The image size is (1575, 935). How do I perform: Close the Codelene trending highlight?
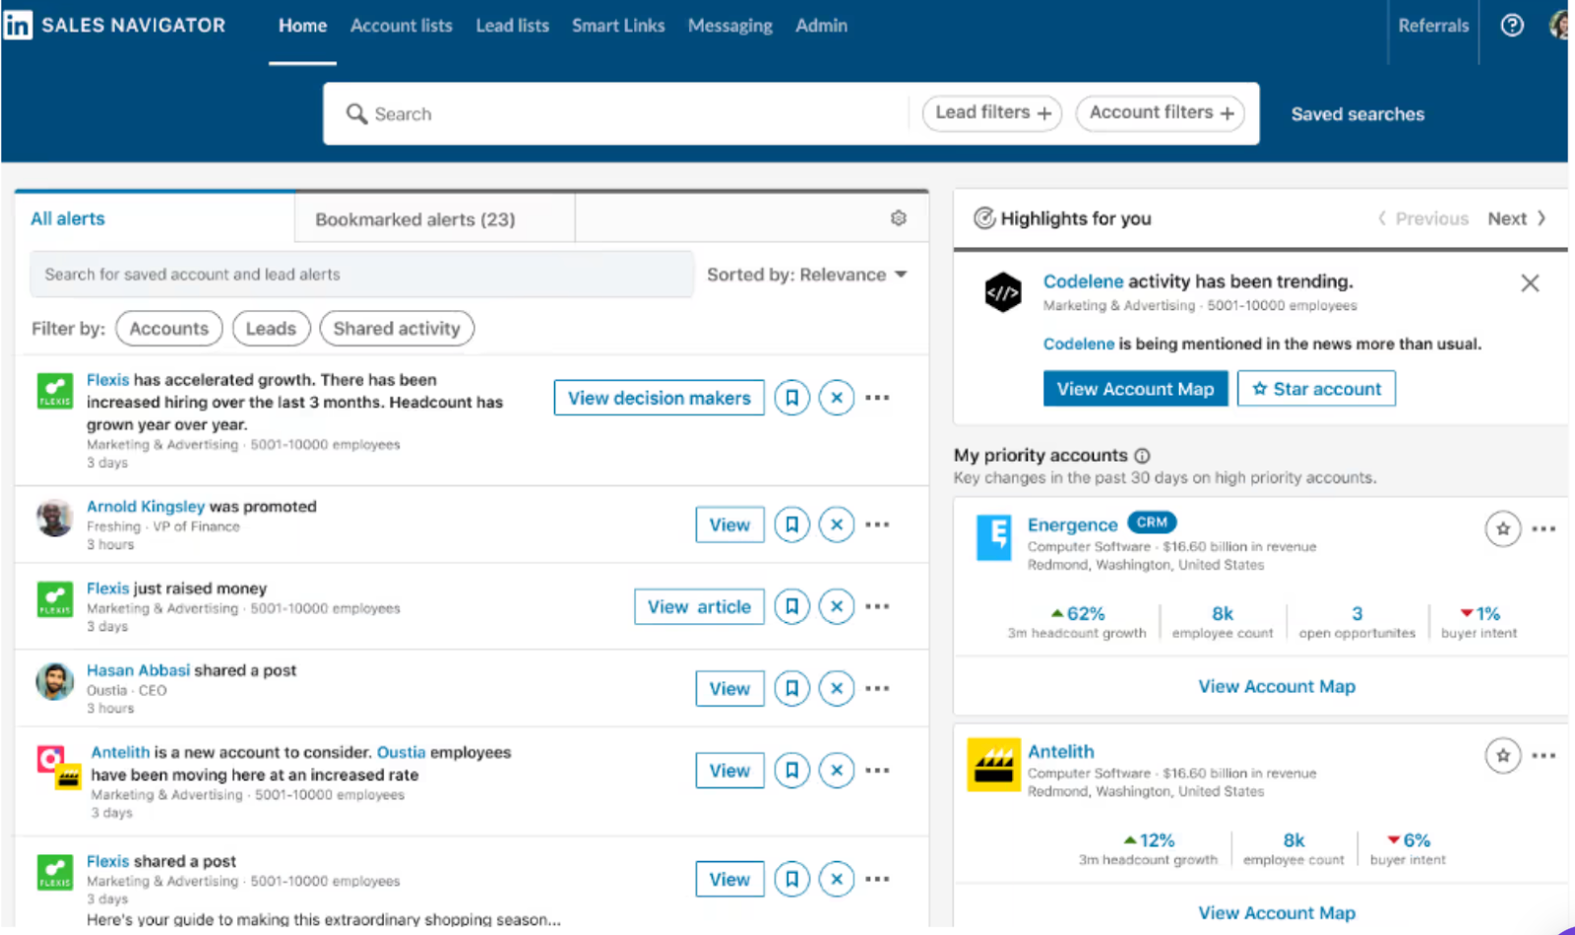1530,283
